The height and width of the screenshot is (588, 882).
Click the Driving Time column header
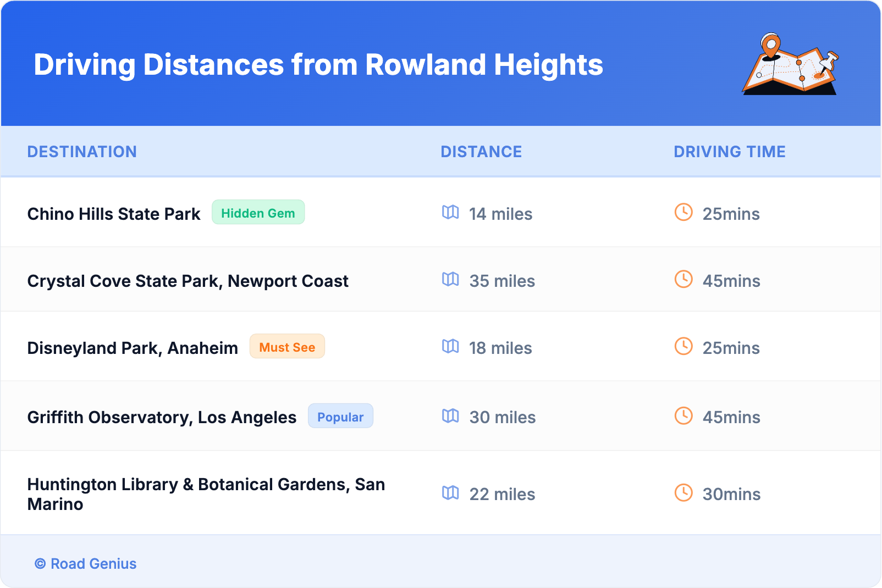[729, 152]
